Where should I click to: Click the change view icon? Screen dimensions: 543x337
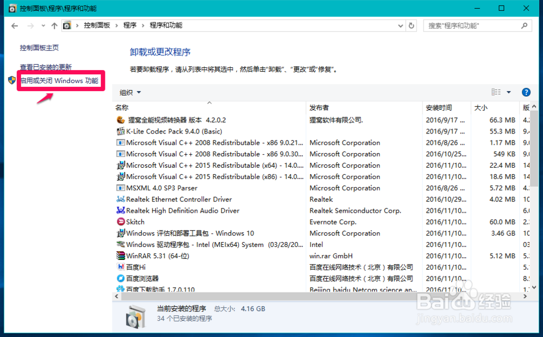point(496,92)
